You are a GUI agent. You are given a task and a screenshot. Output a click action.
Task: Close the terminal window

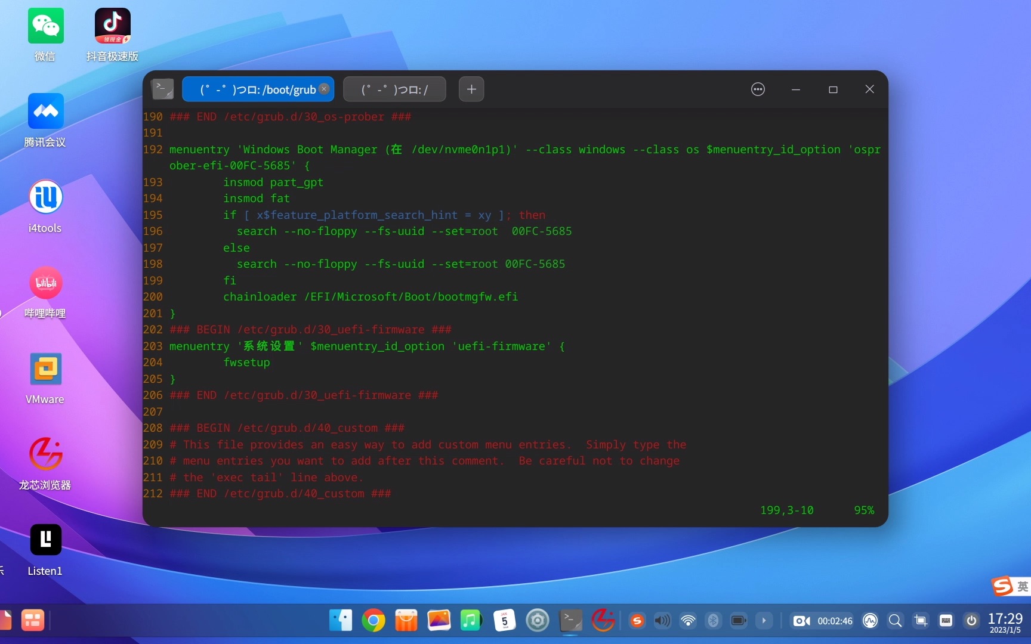pos(869,89)
